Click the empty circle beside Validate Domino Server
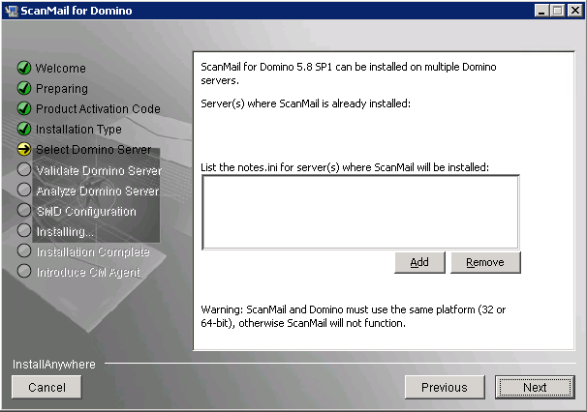The image size is (587, 412). pyautogui.click(x=24, y=170)
